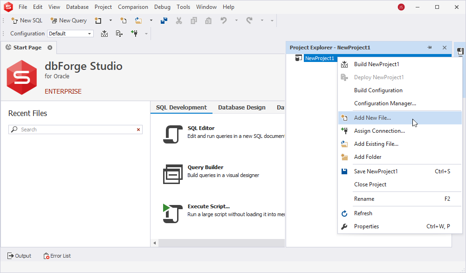Viewport: 466px width, 273px height.
Task: Open the Database menu
Action: point(77,7)
